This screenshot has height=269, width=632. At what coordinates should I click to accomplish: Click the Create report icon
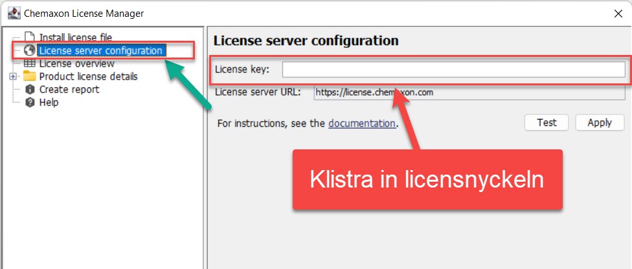[x=30, y=89]
